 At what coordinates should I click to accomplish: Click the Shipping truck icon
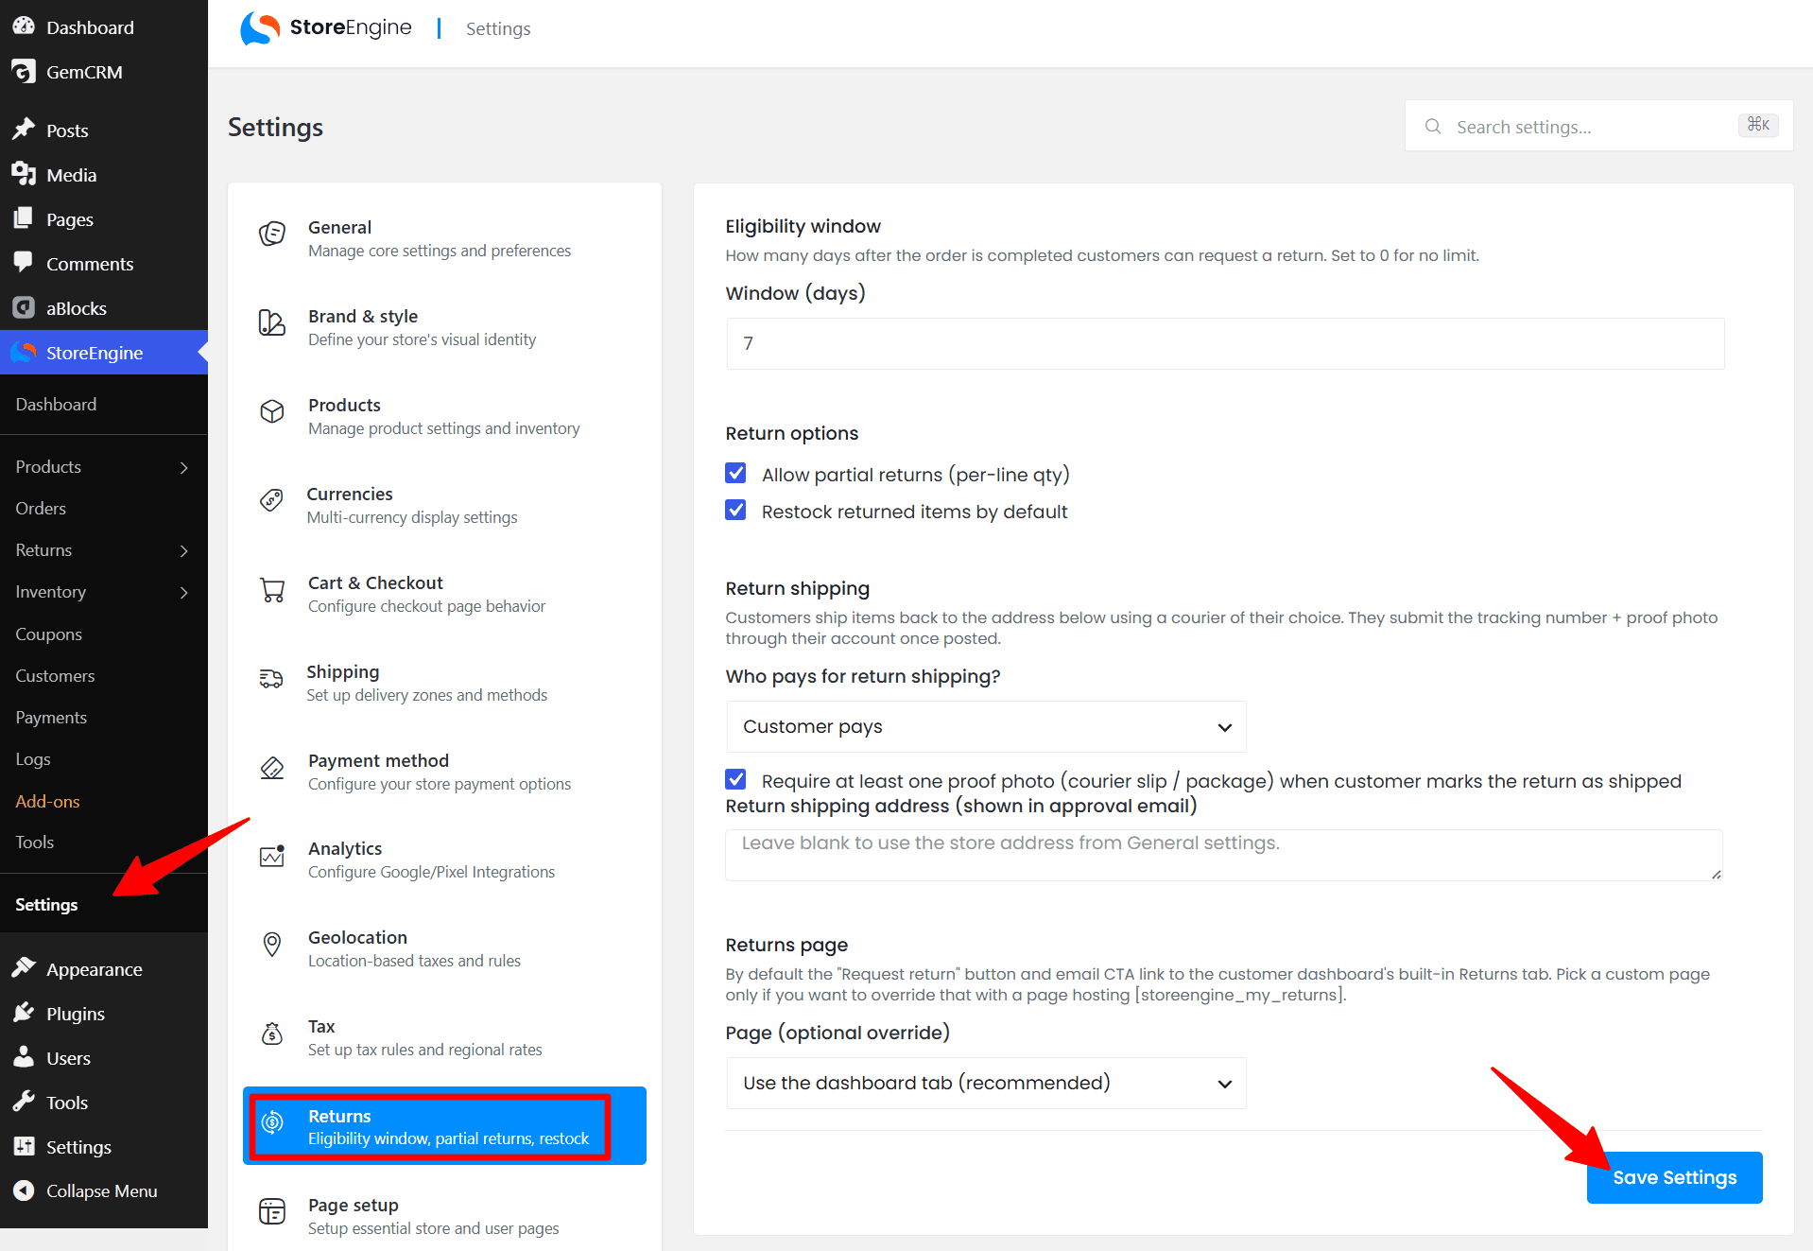[271, 679]
